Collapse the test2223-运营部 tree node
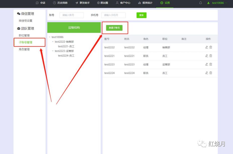This screenshot has width=233, height=154. point(53,51)
